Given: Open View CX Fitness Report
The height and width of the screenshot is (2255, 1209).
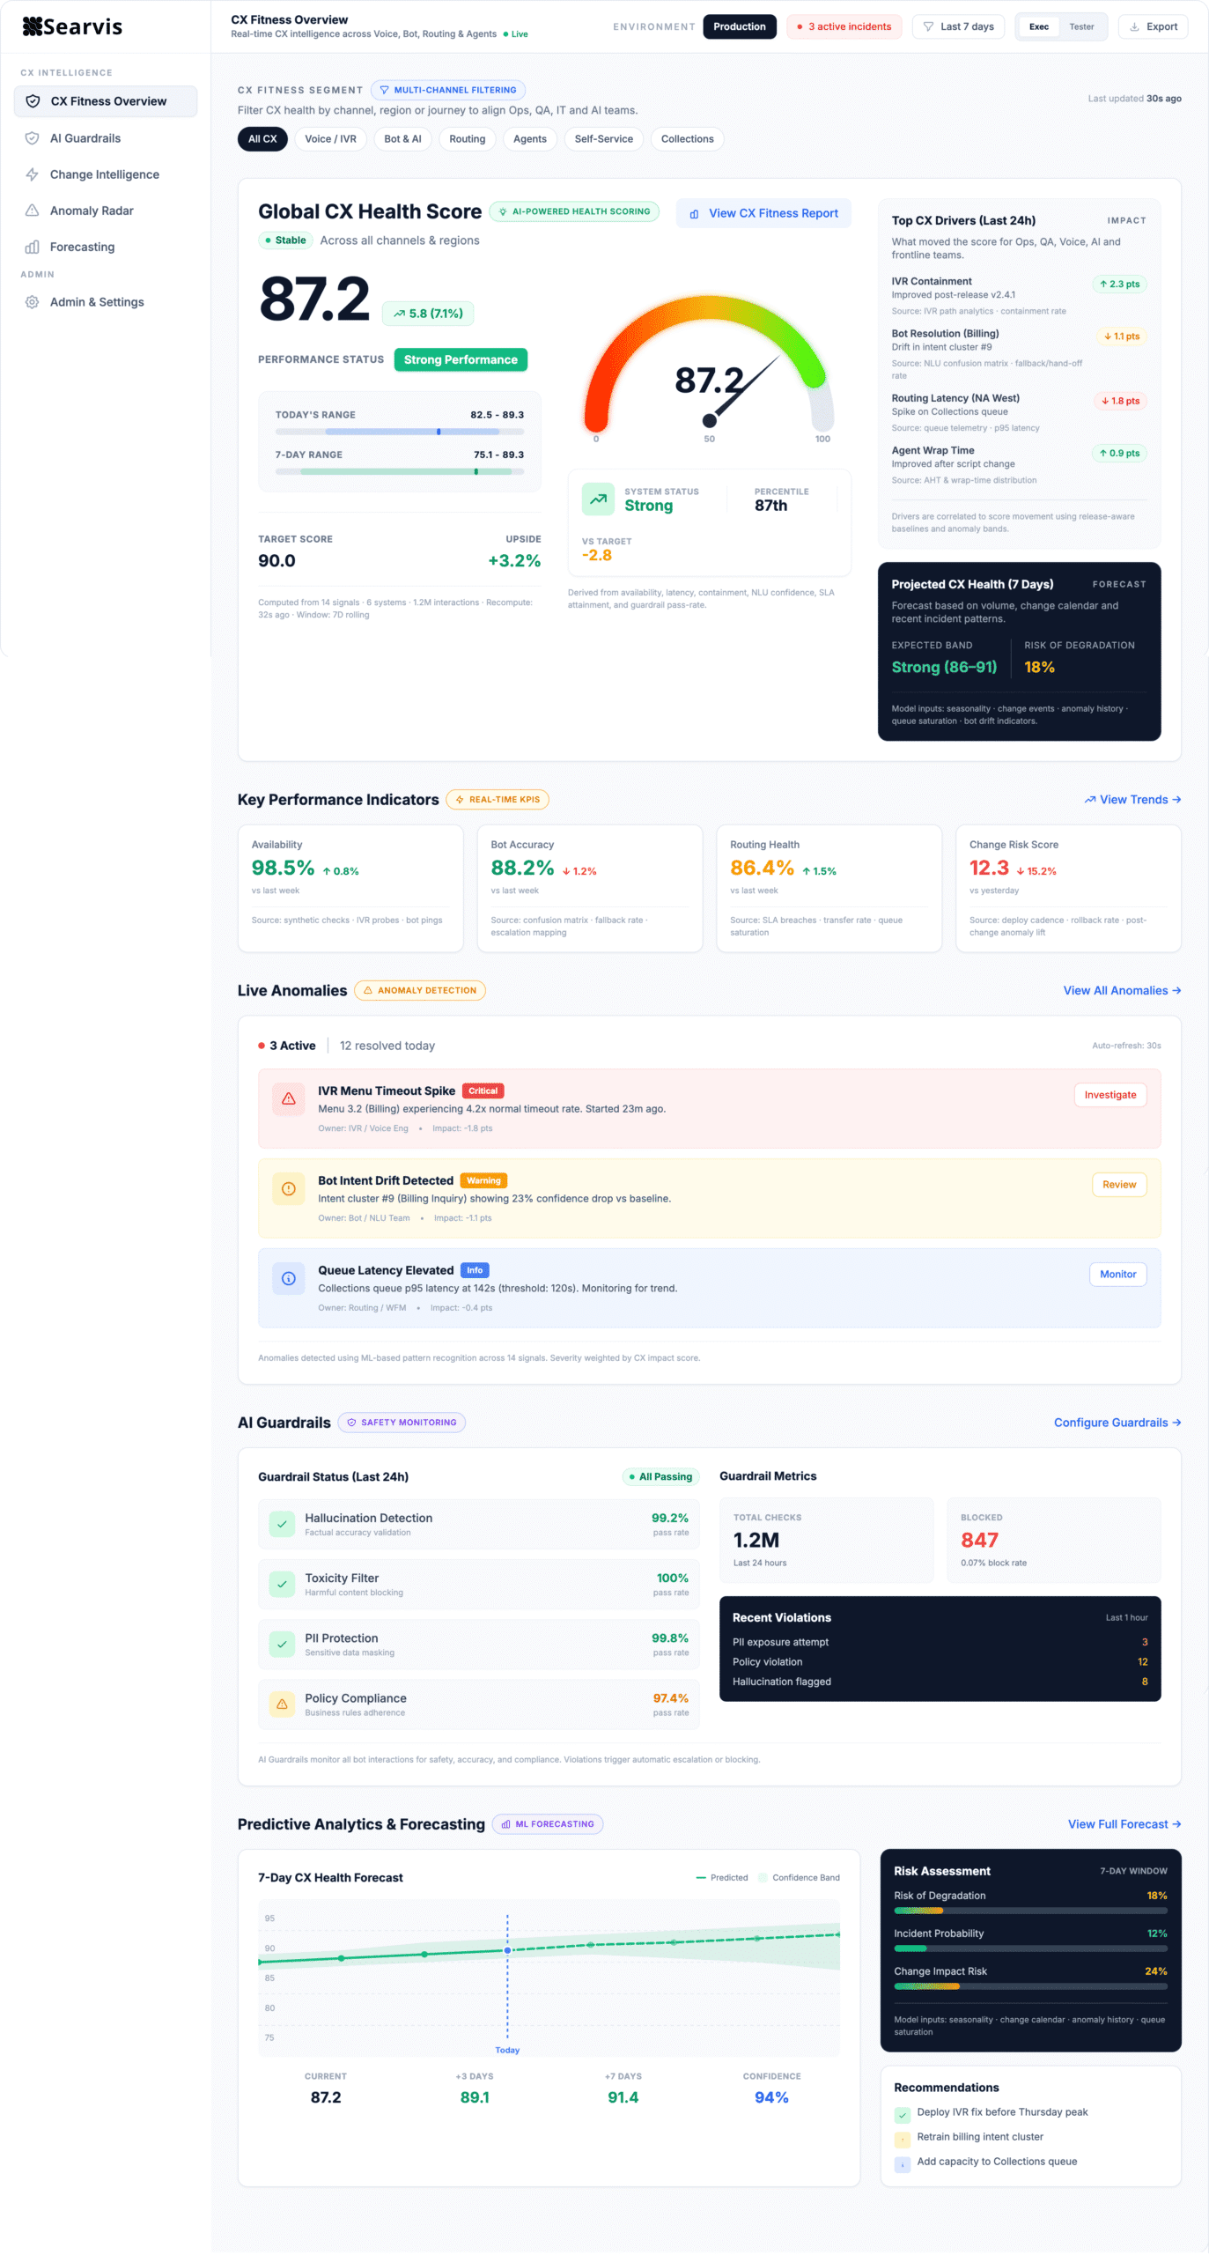Looking at the screenshot, I should (763, 213).
